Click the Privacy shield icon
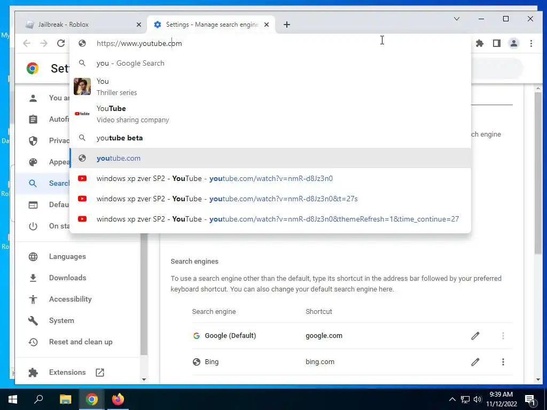 pos(33,140)
